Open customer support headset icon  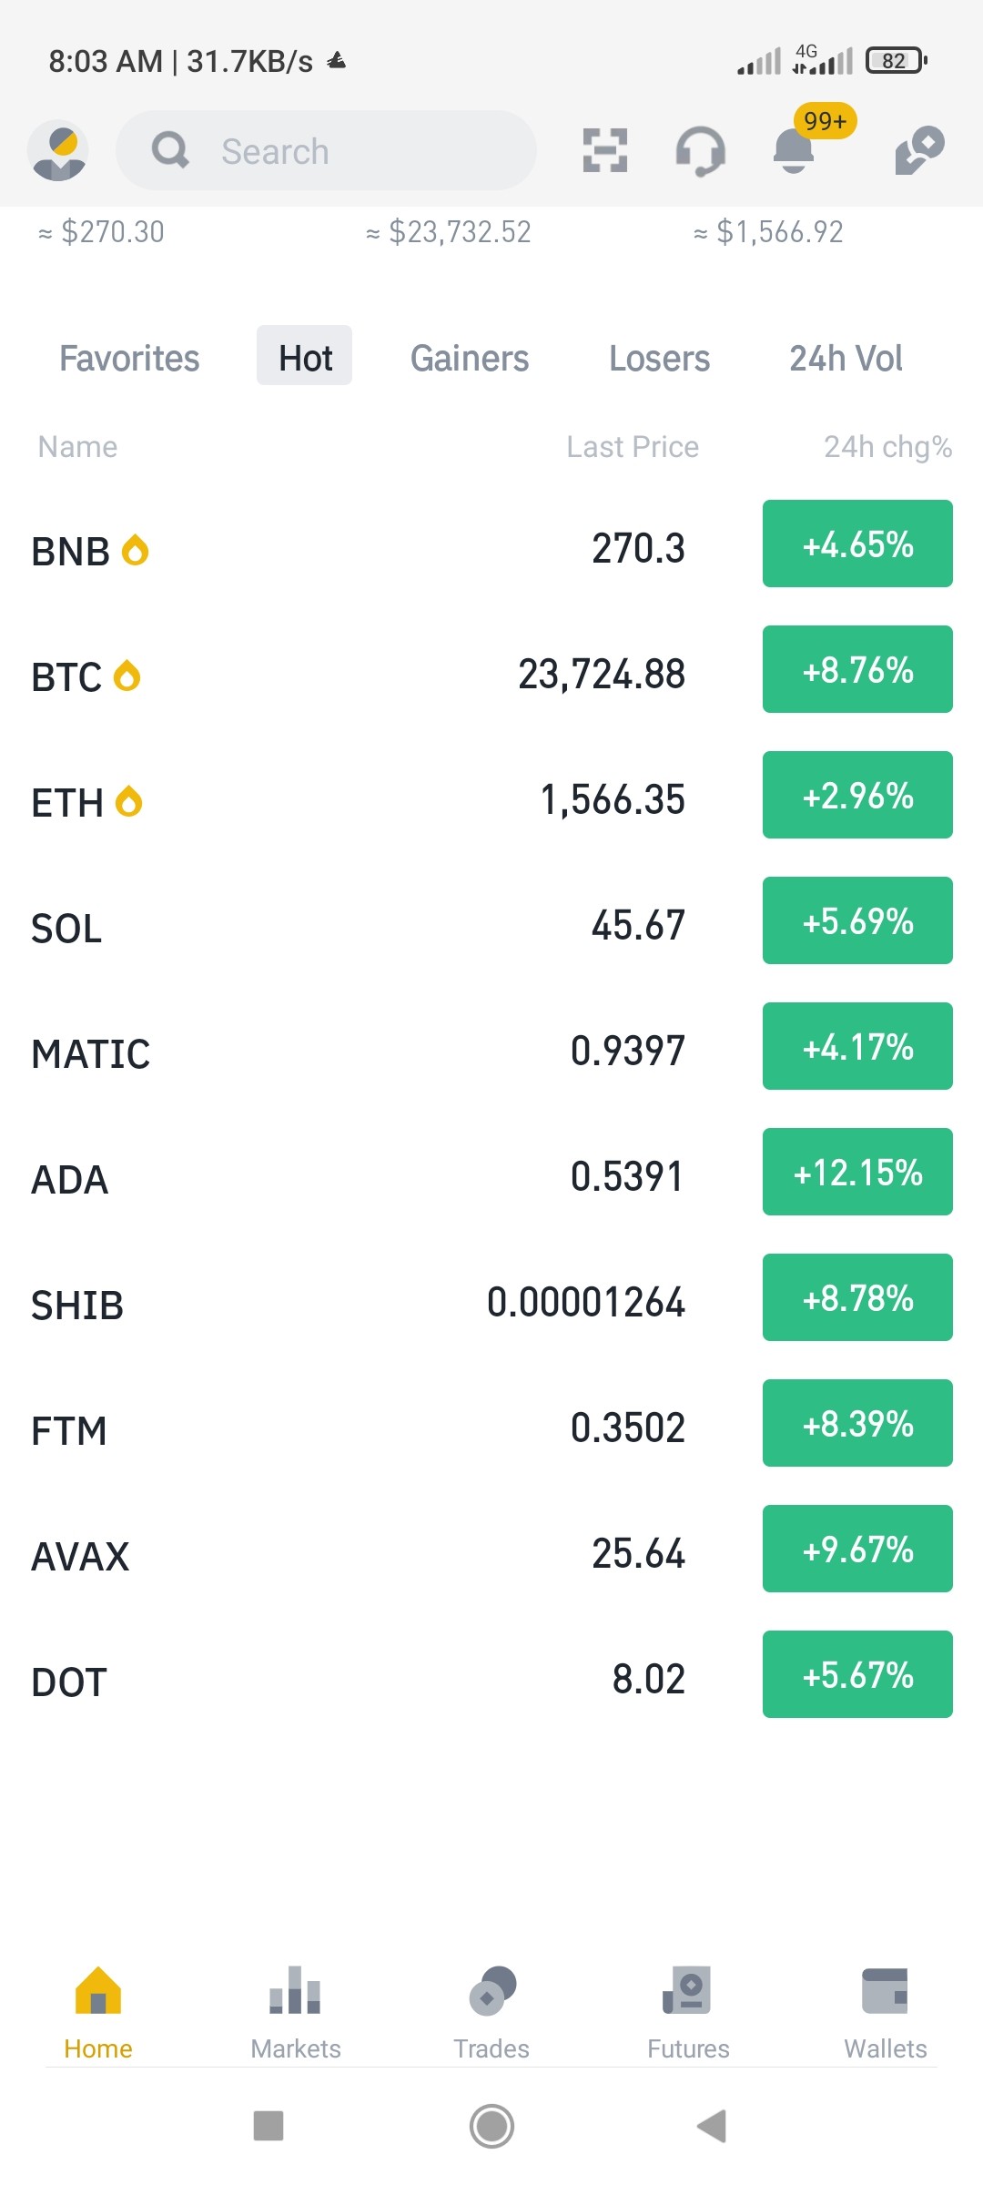(x=700, y=150)
